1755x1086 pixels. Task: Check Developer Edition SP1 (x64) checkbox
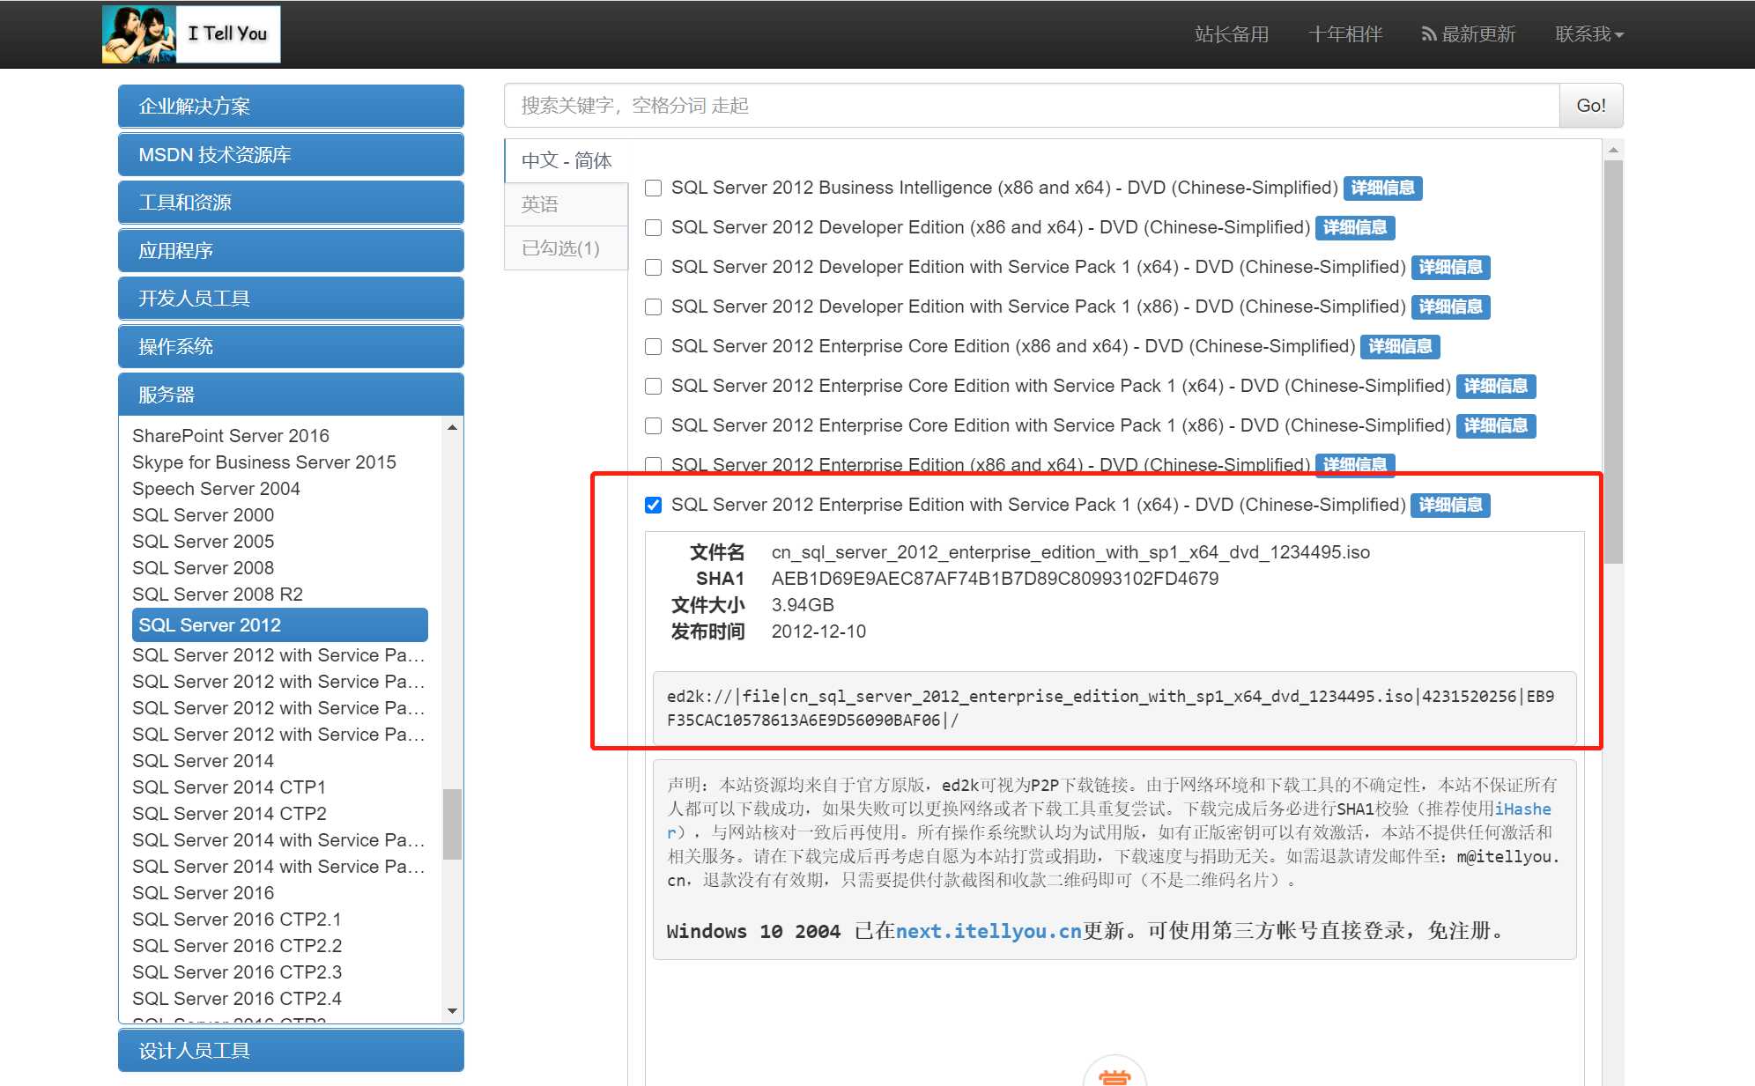pos(653,267)
